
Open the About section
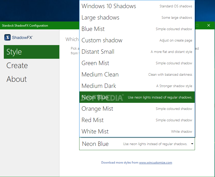pos(31,79)
